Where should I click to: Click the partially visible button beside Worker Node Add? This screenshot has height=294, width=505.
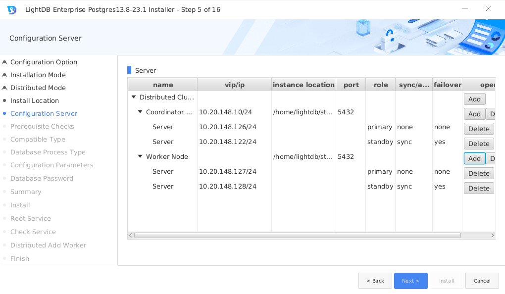click(x=491, y=158)
